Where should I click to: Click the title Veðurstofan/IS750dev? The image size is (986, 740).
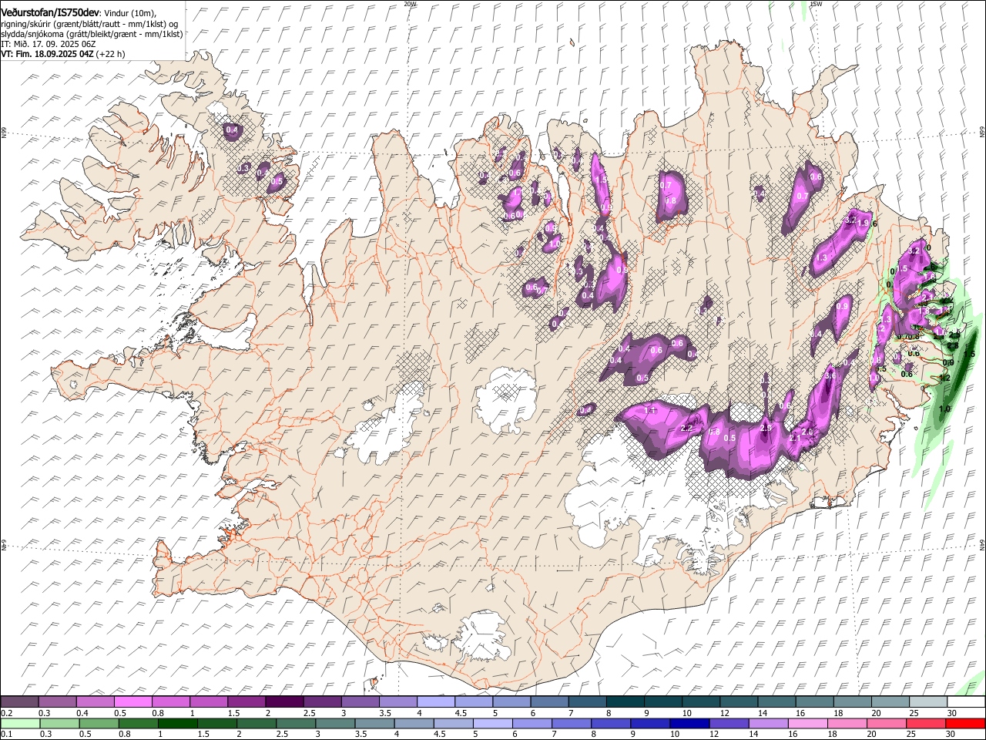tap(50, 12)
